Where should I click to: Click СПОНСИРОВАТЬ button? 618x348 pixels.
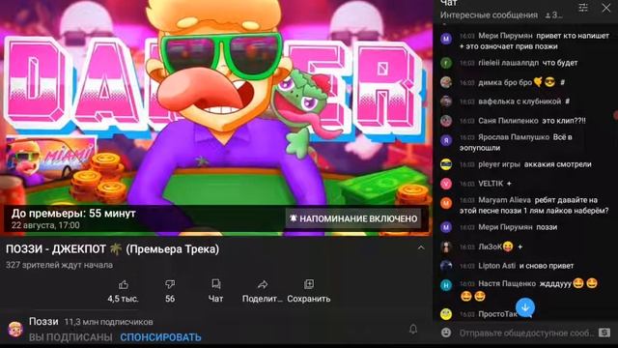160,337
